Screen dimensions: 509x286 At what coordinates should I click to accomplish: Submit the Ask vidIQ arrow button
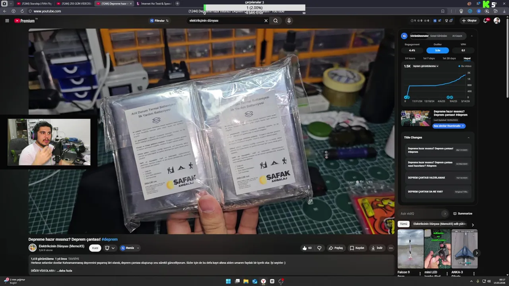coord(445,214)
